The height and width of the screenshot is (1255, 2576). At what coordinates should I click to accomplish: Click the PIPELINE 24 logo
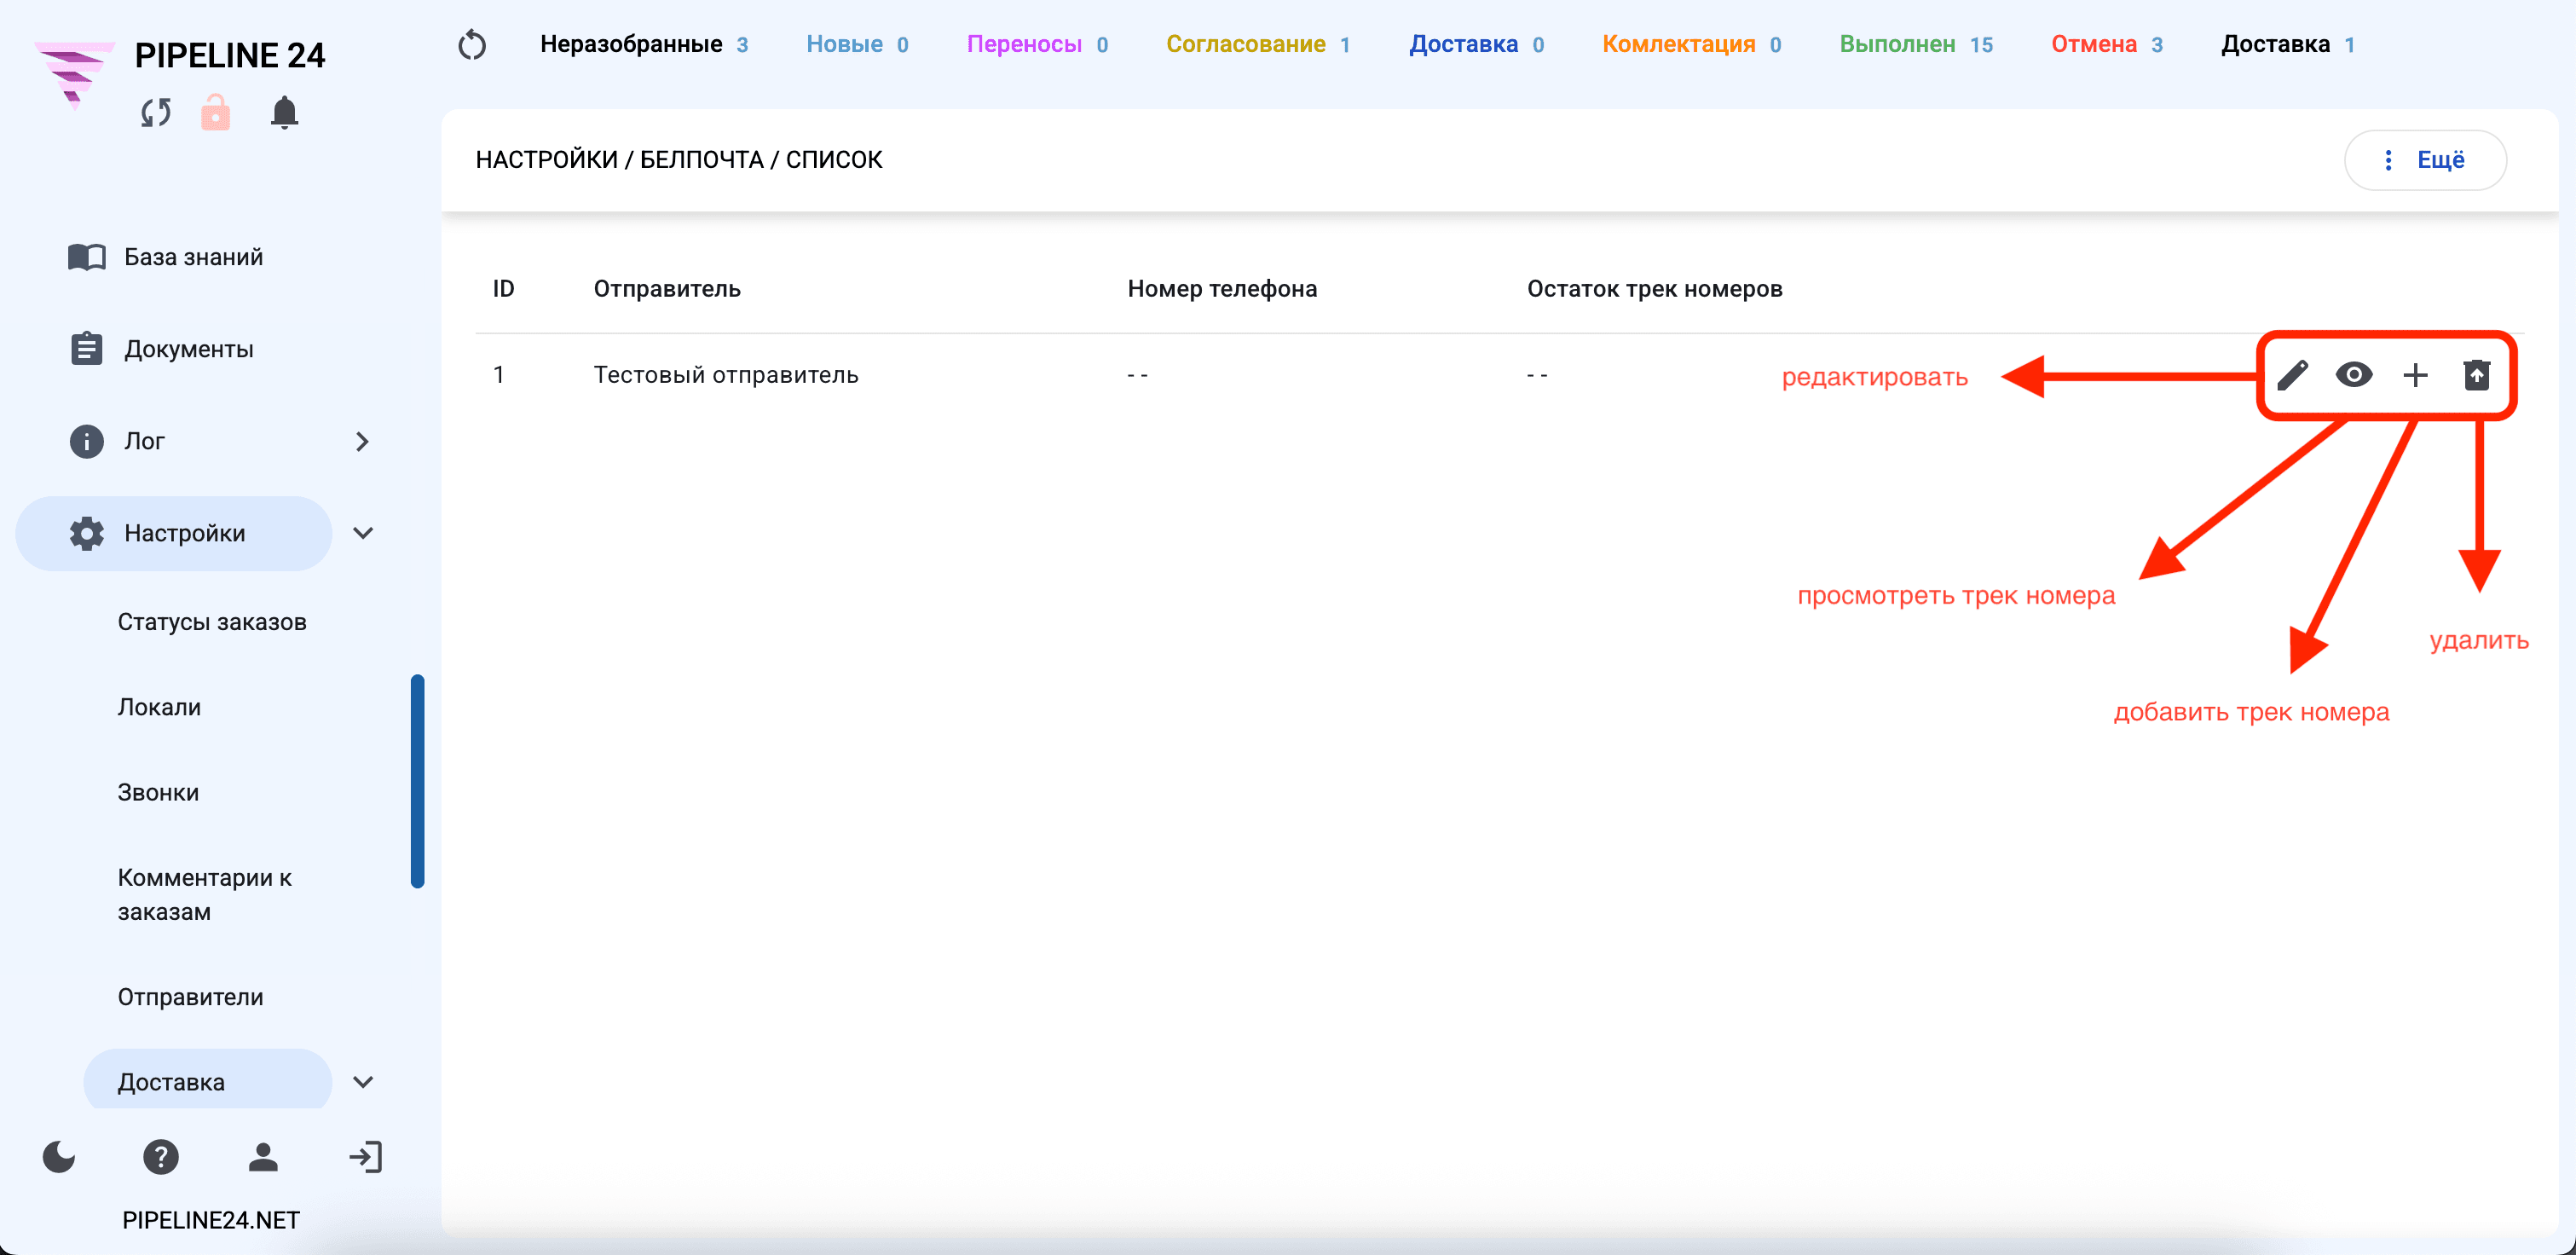click(75, 75)
